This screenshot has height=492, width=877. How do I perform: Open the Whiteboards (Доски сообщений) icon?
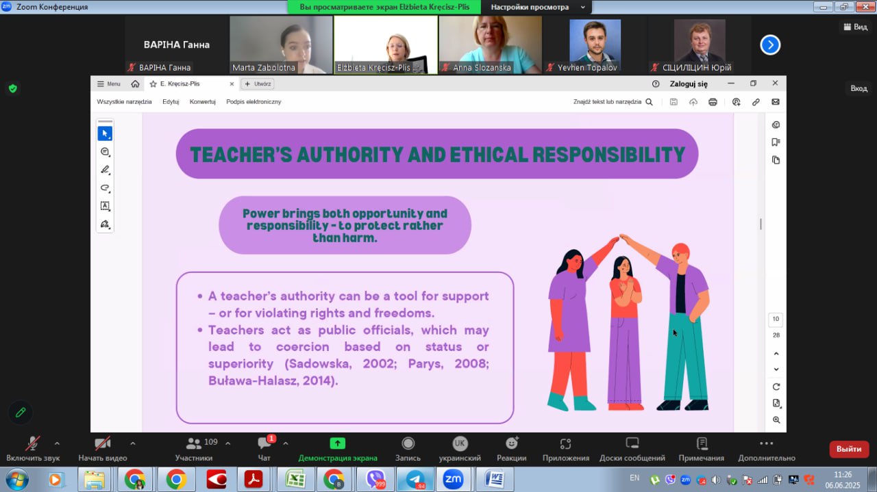(632, 444)
